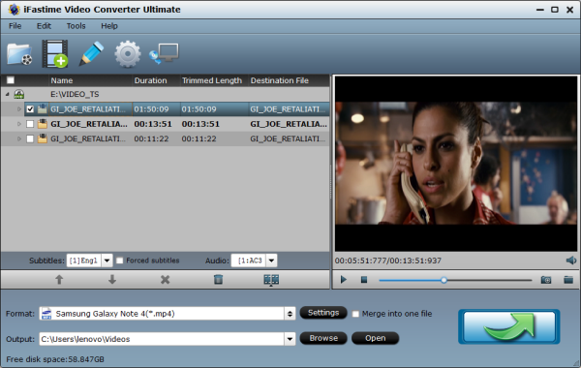
Task: Enable Forced subtitles checkbox
Action: pyautogui.click(x=120, y=261)
